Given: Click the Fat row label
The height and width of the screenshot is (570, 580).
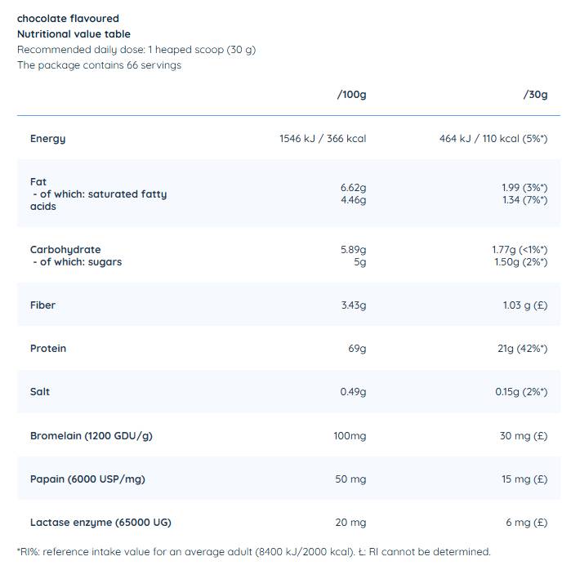Looking at the screenshot, I should click(x=38, y=181).
